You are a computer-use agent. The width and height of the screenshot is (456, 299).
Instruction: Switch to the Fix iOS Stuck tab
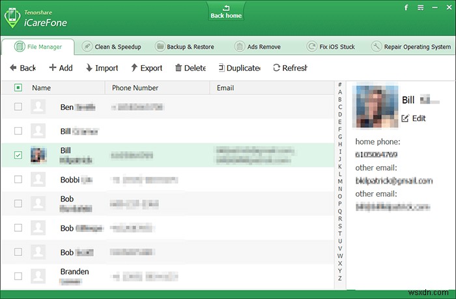[331, 46]
